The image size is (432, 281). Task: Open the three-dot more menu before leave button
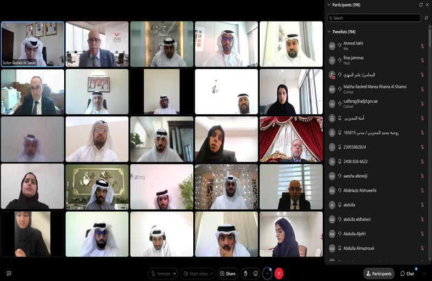pos(267,273)
